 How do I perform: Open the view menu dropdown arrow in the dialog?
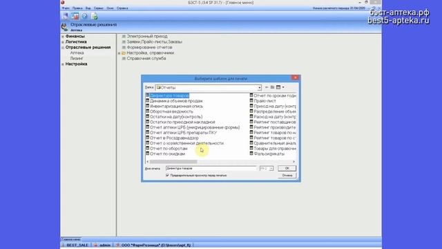(283, 87)
